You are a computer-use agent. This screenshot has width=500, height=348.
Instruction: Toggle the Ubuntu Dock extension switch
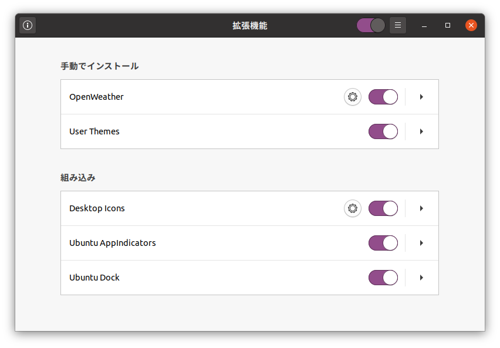point(383,278)
